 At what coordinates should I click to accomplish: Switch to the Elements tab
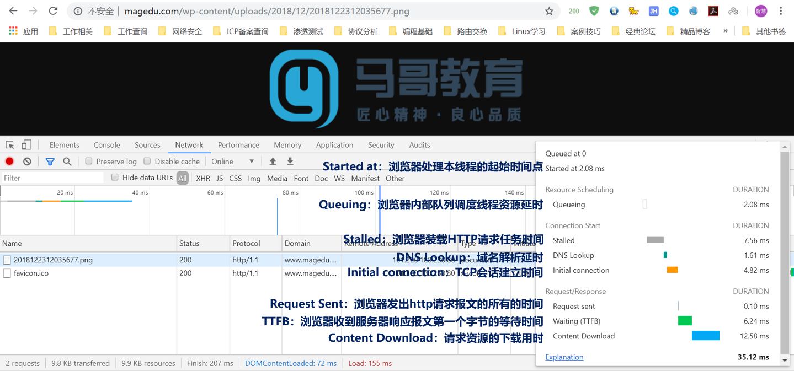coord(65,145)
